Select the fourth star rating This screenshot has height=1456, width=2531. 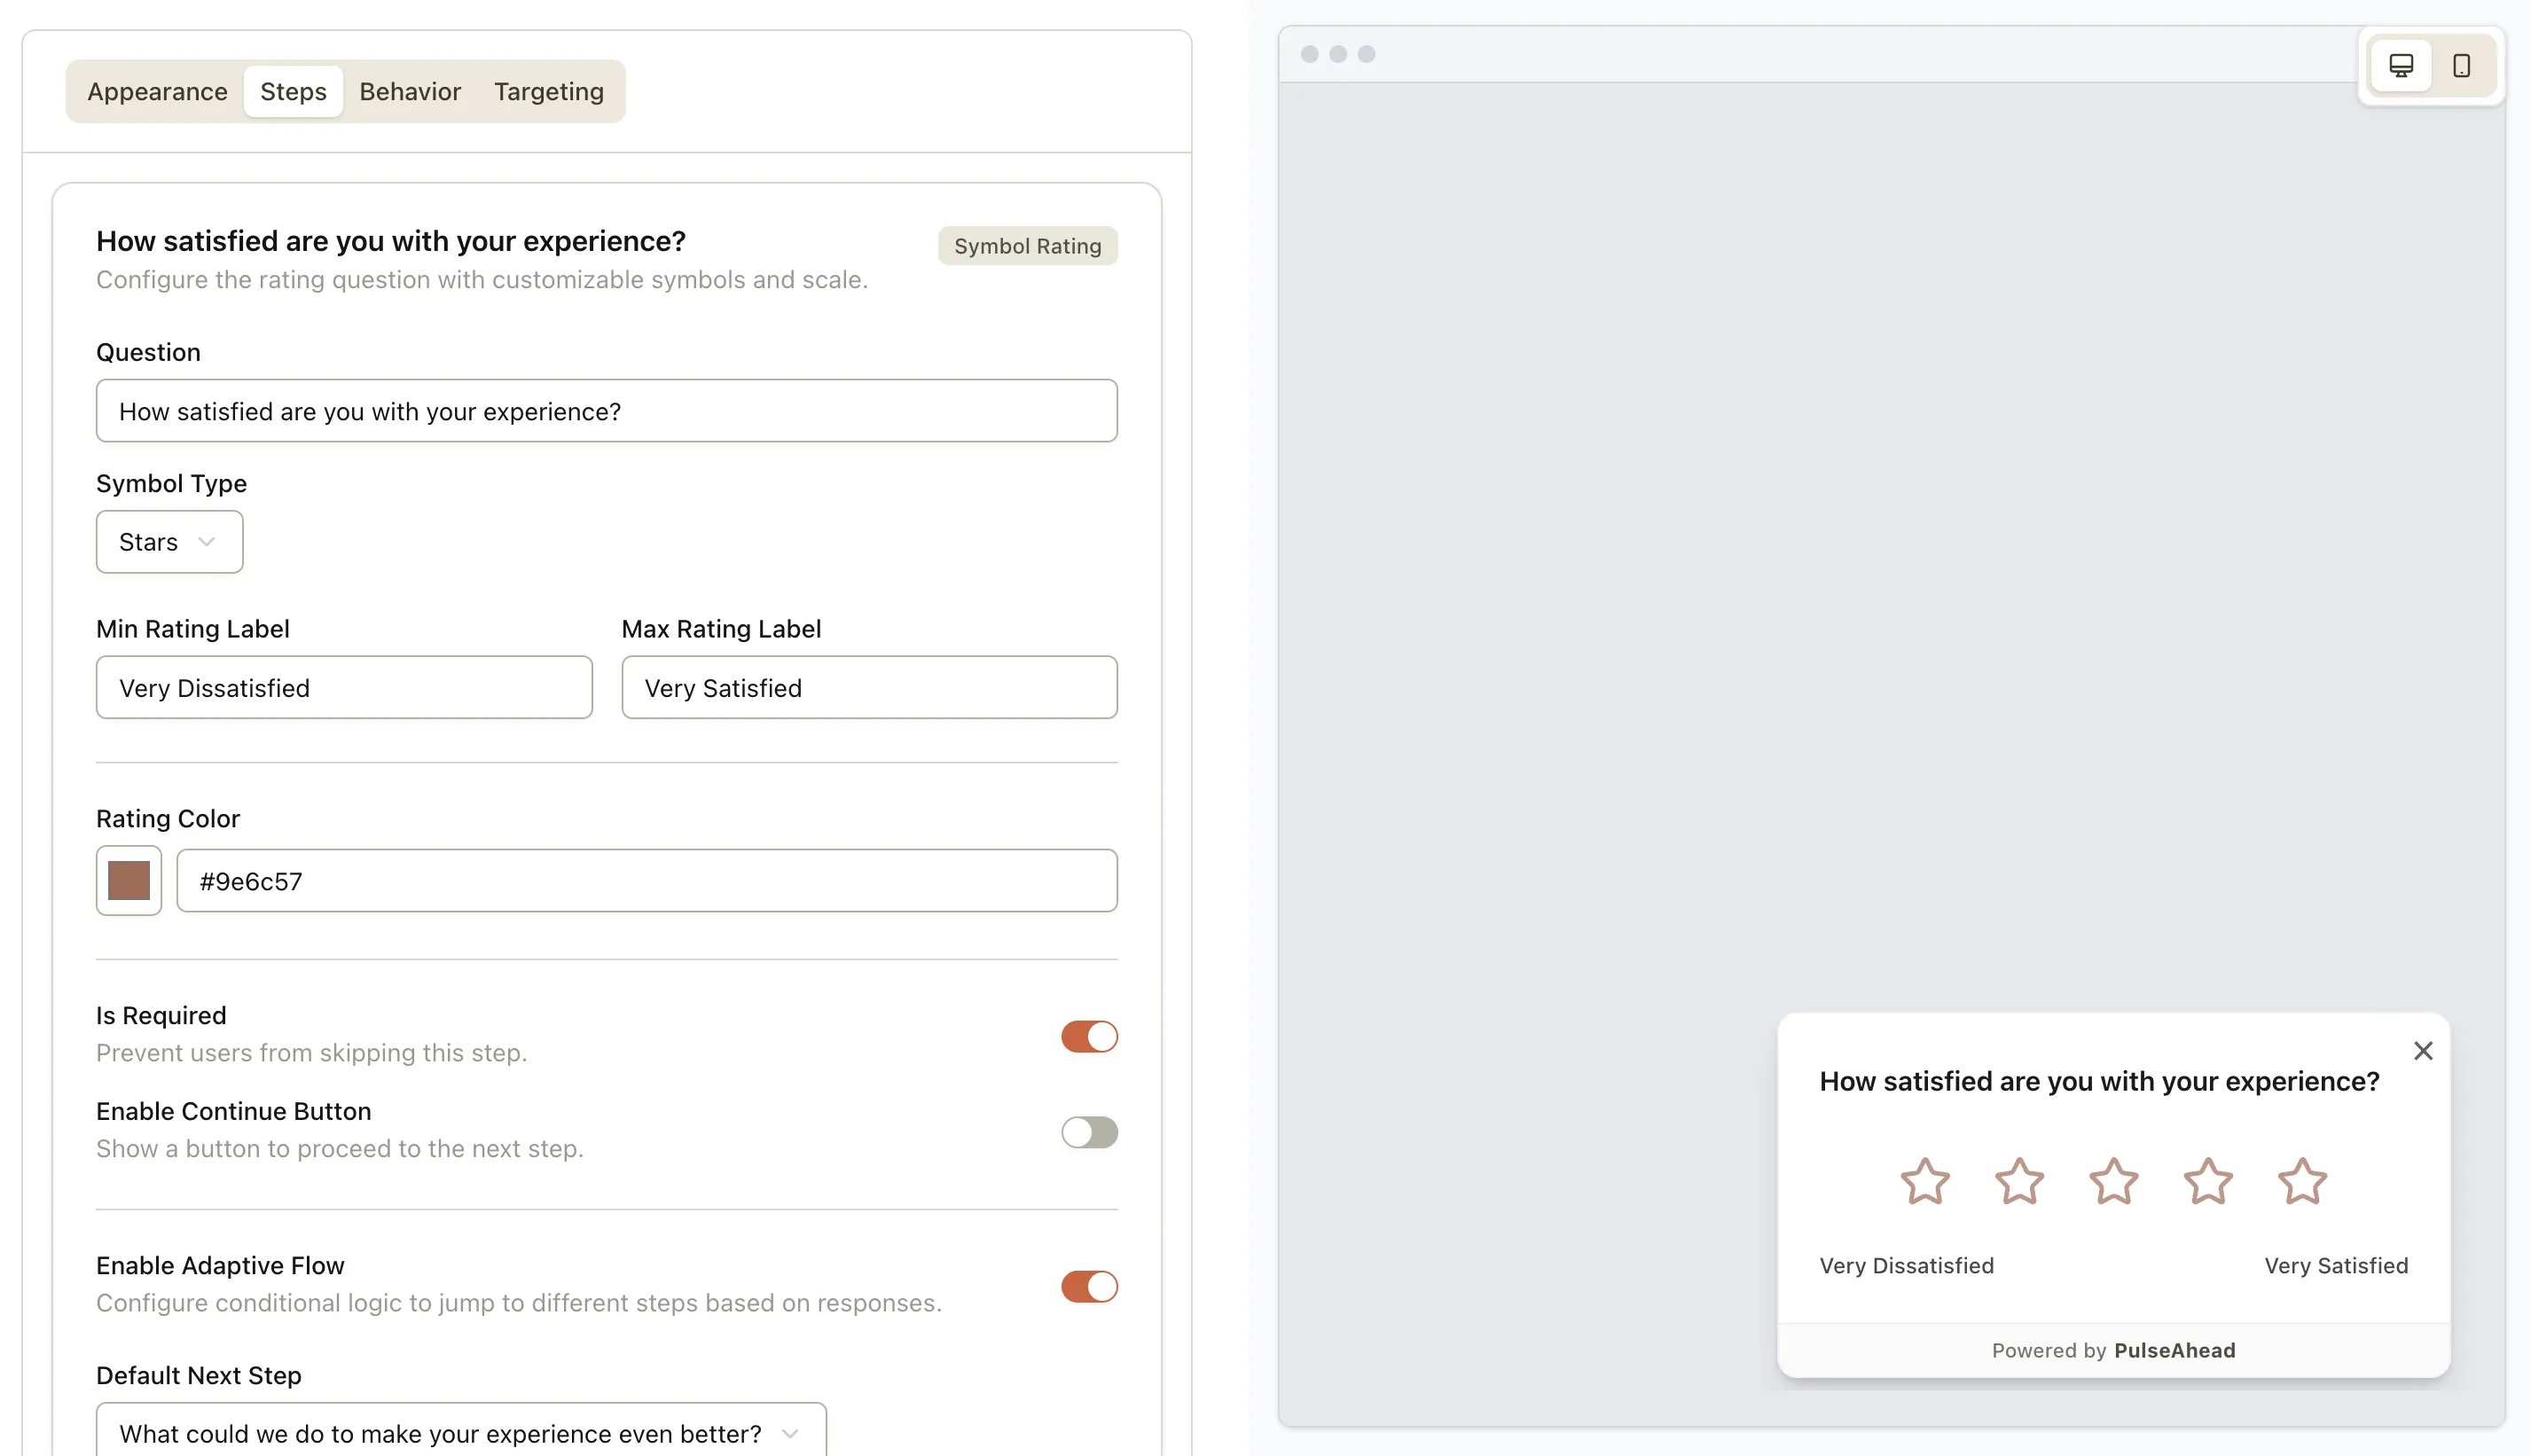click(2207, 1182)
